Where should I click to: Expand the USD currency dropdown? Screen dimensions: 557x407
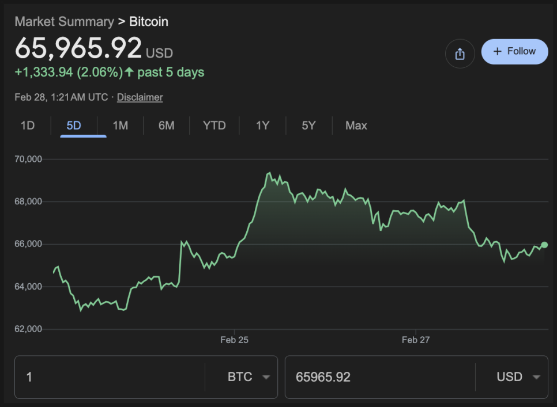(x=518, y=377)
